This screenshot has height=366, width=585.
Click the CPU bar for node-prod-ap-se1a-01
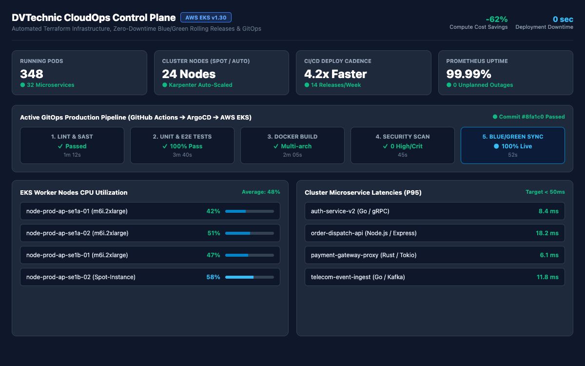[x=250, y=211]
